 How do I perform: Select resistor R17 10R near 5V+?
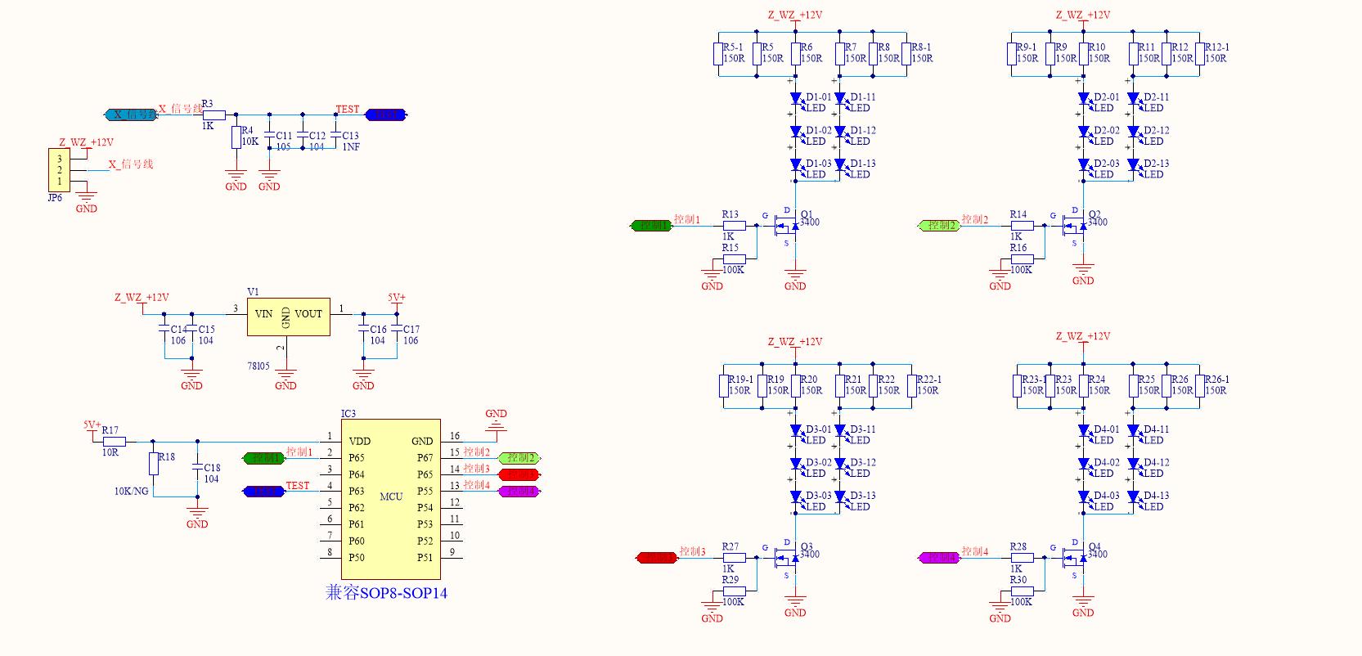tap(115, 441)
